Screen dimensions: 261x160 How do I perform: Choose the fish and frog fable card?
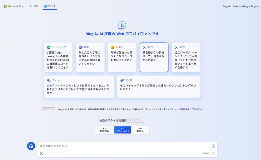tap(90, 57)
